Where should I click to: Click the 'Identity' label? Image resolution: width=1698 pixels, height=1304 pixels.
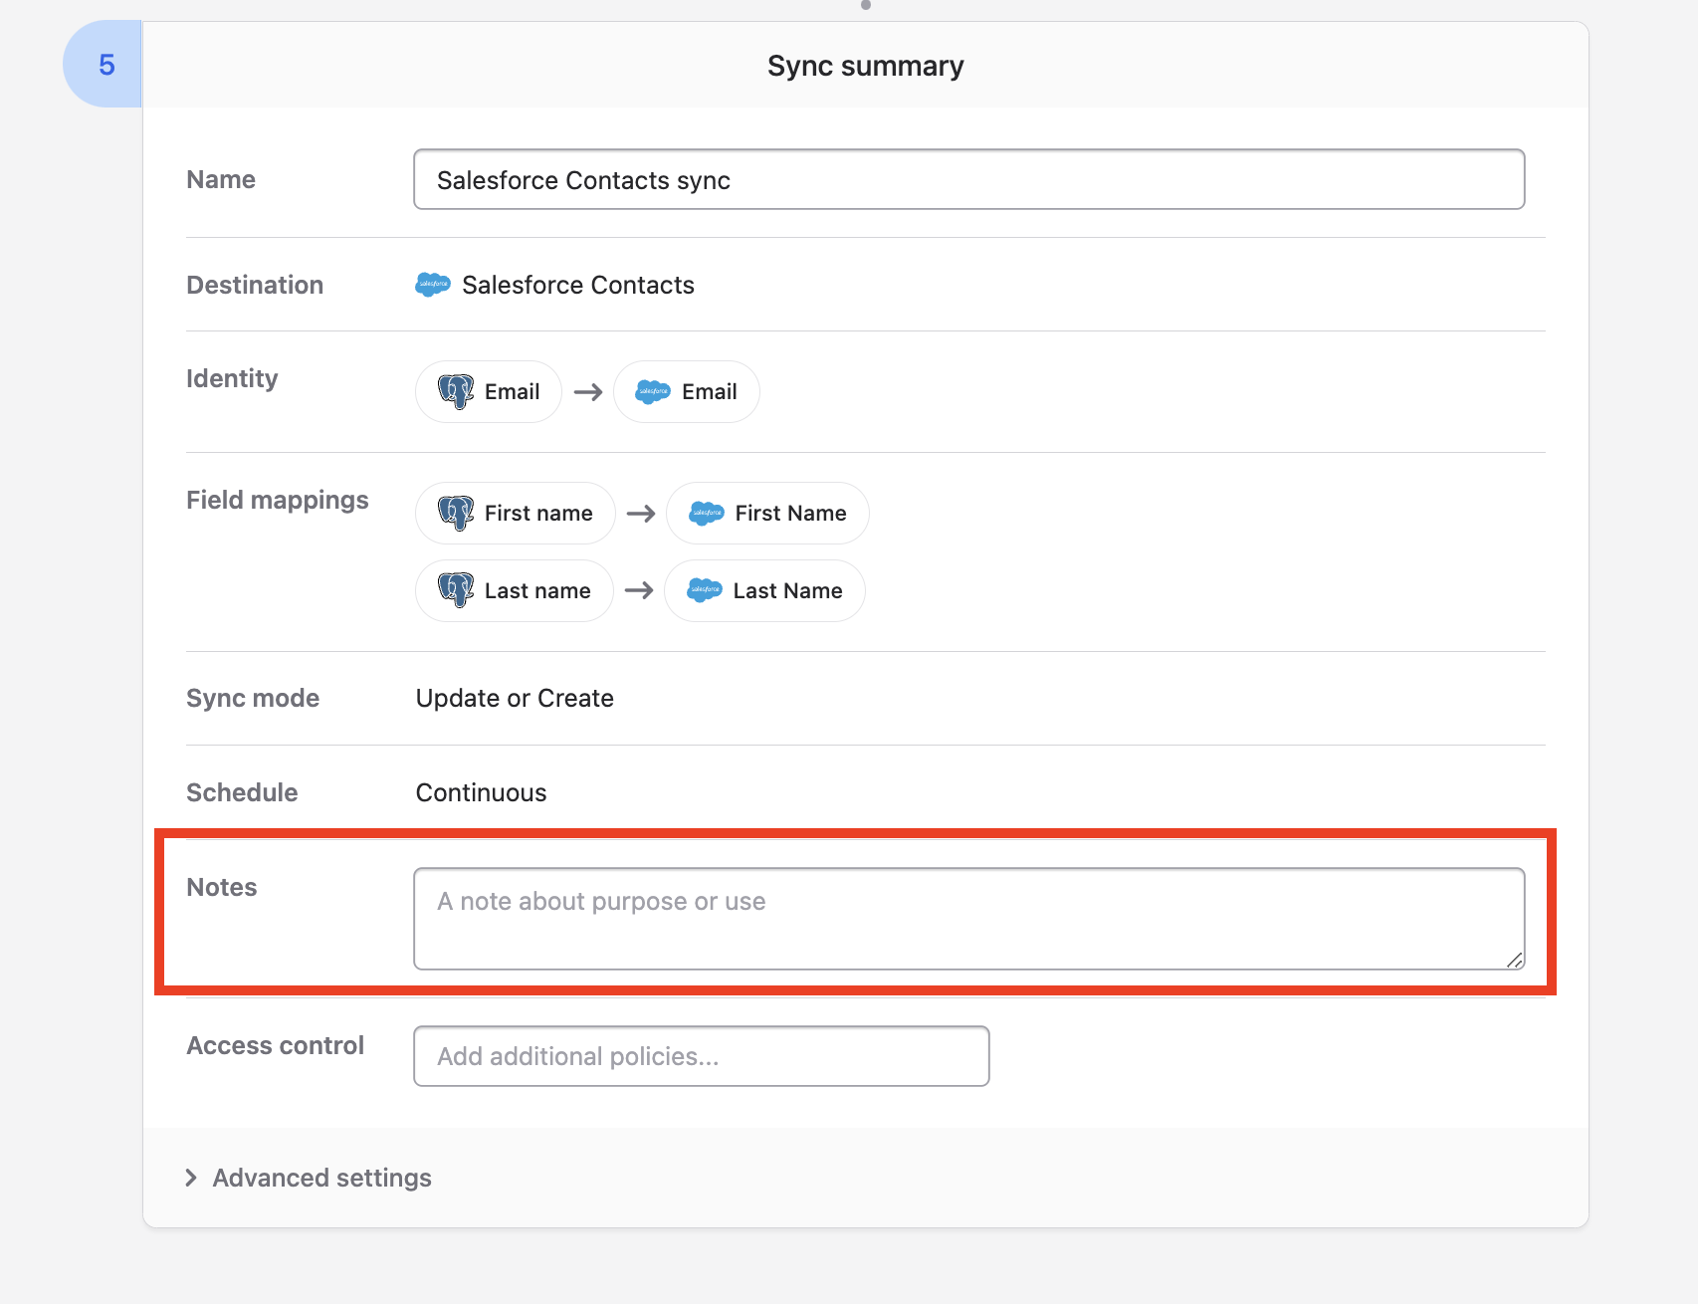[232, 378]
